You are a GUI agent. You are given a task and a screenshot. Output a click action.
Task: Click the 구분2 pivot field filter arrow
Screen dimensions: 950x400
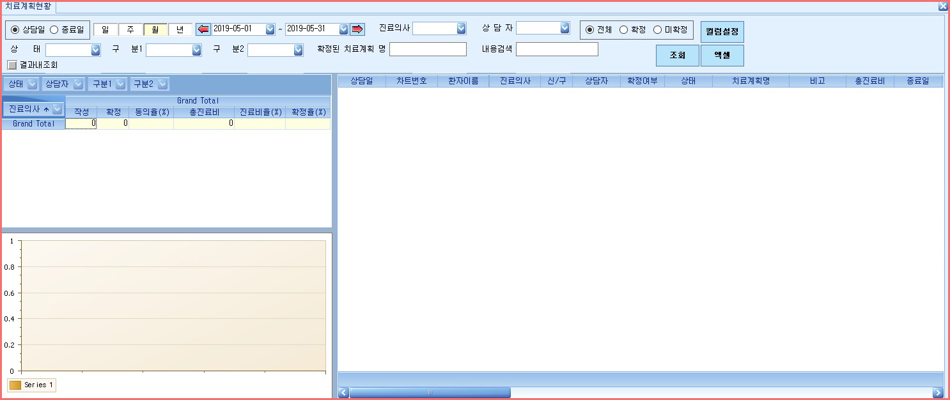click(x=163, y=84)
